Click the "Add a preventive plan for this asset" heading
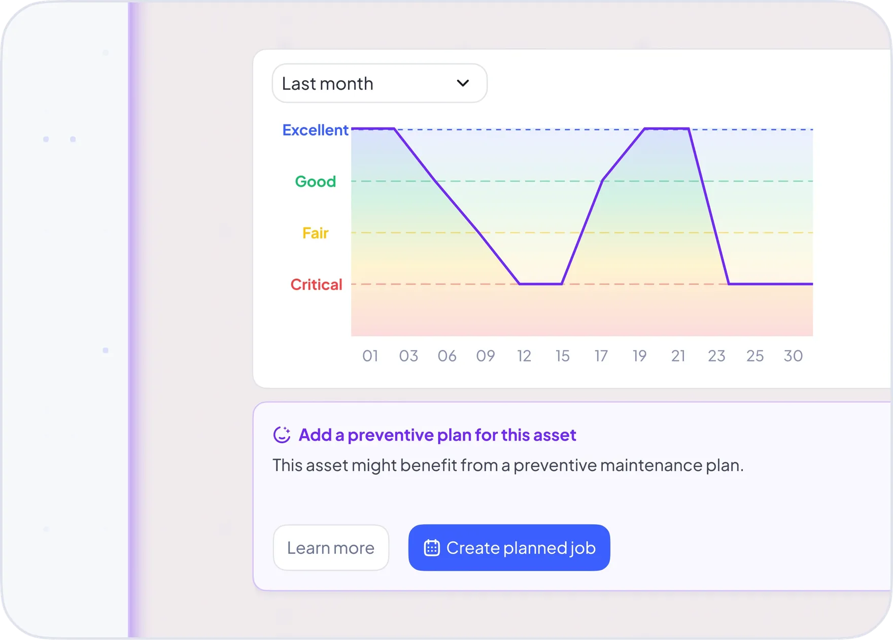The width and height of the screenshot is (893, 640). click(x=437, y=435)
